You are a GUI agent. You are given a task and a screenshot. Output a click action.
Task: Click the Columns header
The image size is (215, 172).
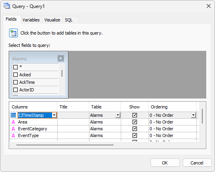click(33, 107)
